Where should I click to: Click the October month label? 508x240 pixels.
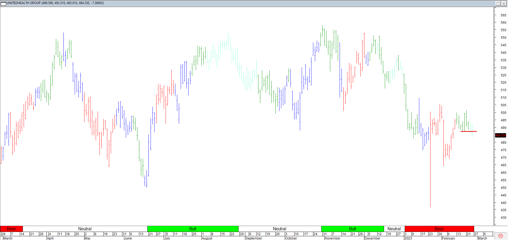(x=291, y=238)
